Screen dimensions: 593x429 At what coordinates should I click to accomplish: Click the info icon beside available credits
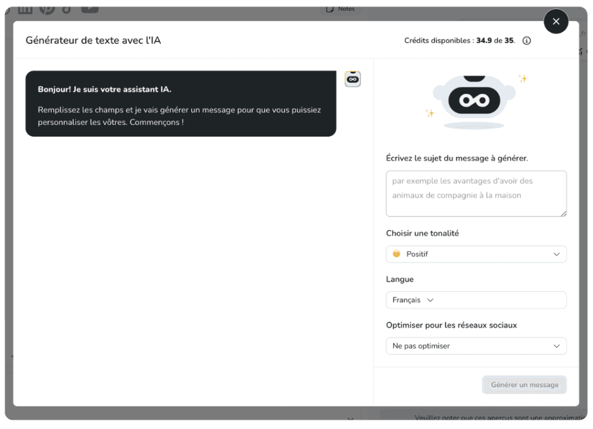click(526, 41)
